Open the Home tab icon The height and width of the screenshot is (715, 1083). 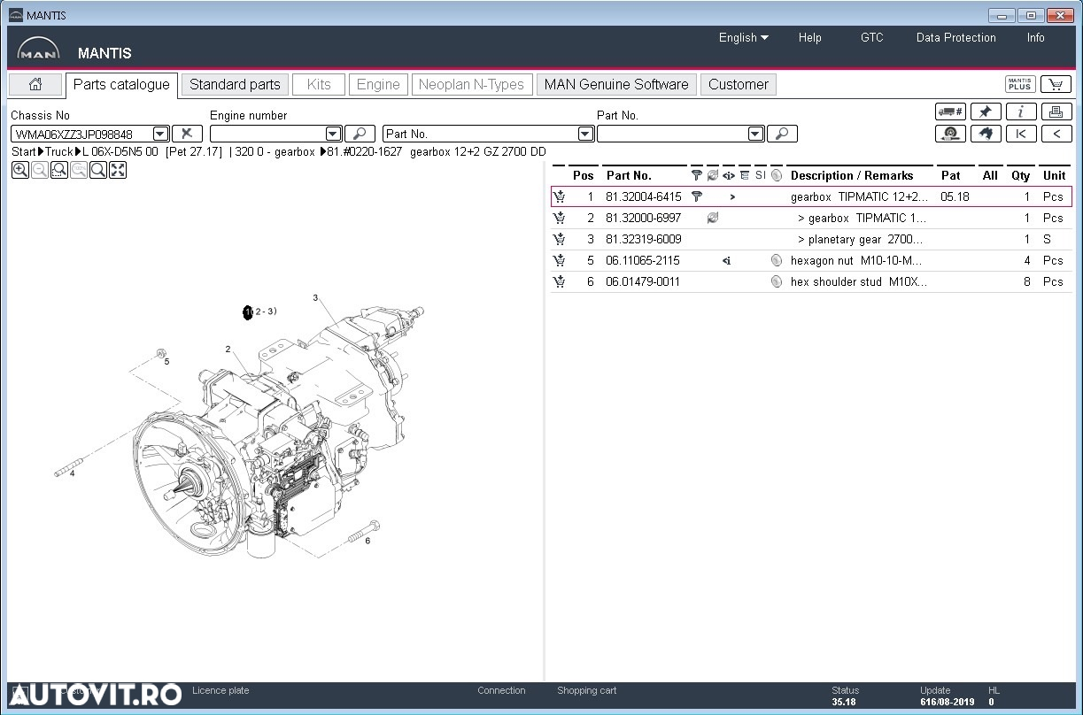tap(35, 85)
